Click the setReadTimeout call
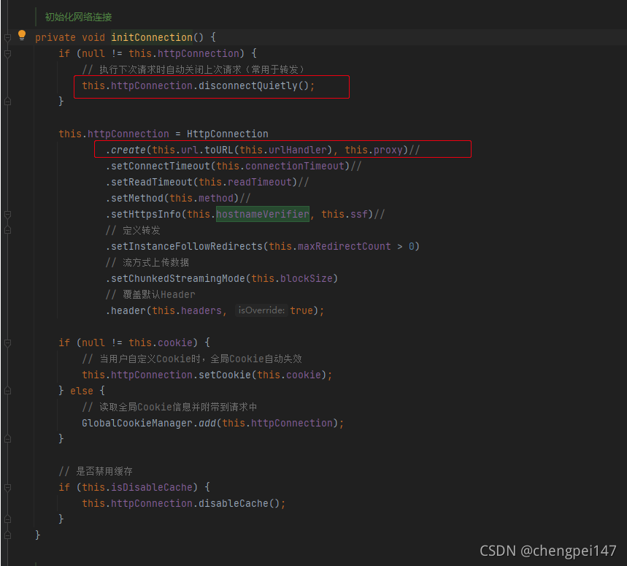Viewport: 627px width, 566px height. tap(152, 182)
